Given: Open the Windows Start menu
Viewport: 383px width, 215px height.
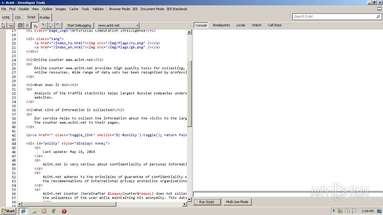Looking at the screenshot, I should pos(8,211).
